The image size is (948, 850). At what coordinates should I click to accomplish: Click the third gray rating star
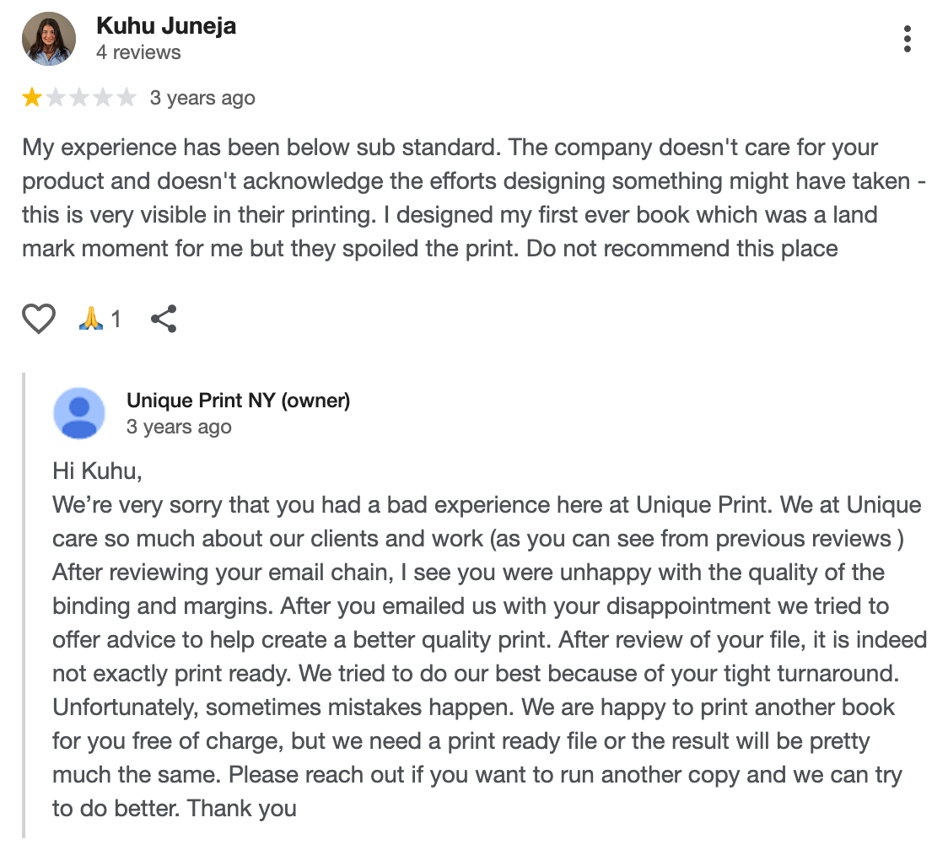coord(79,99)
